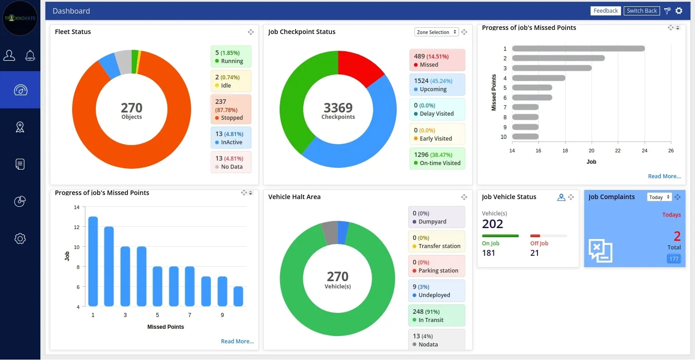
Task: Open the Today dropdown in Job Complaints
Action: [659, 197]
